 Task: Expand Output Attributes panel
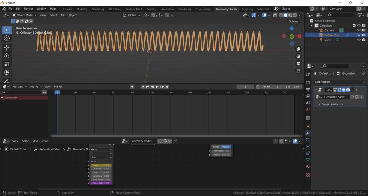331,104
